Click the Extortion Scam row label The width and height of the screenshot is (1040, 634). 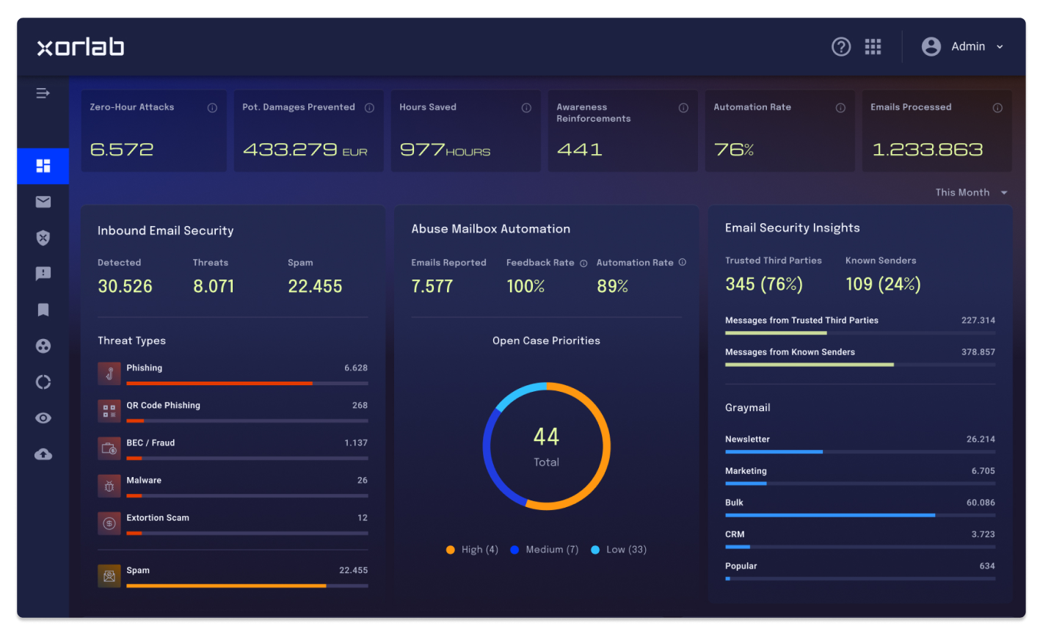tap(158, 518)
